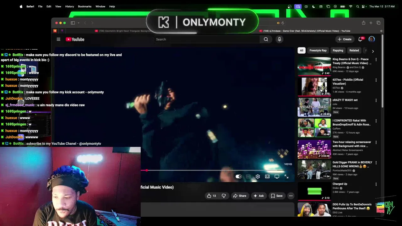Open the File menu

(x=40, y=6)
